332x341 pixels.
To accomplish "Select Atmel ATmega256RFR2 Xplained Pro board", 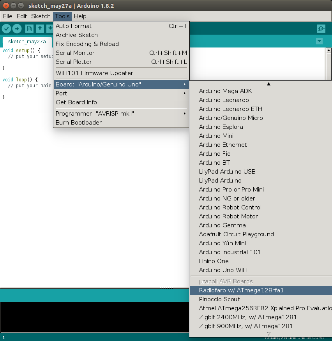I will pyautogui.click(x=261, y=308).
